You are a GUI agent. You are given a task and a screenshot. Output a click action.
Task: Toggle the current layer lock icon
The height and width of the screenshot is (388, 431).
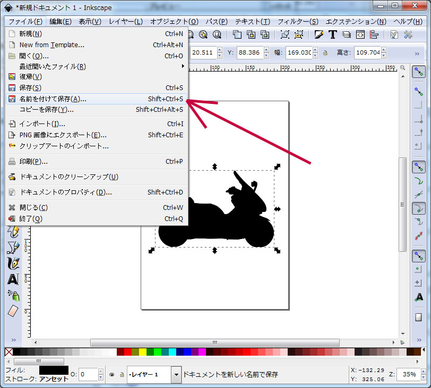pos(121,374)
